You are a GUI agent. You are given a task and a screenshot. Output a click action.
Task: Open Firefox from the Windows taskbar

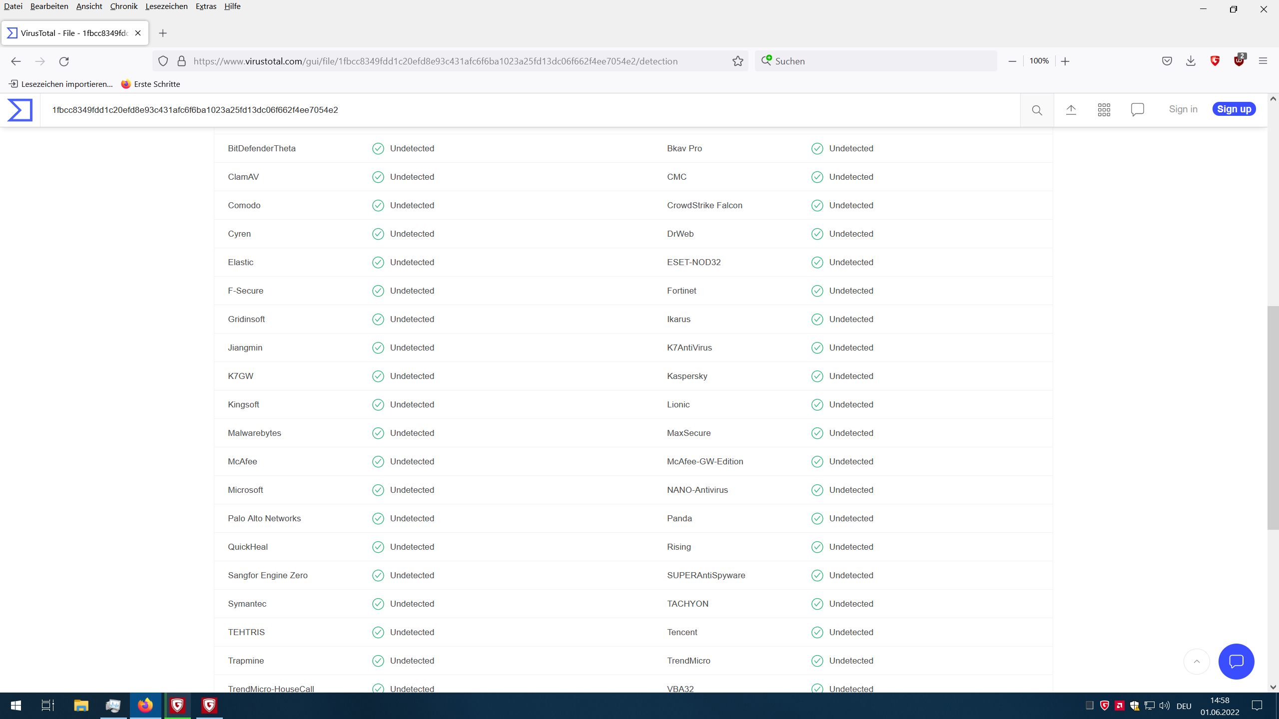pos(145,705)
